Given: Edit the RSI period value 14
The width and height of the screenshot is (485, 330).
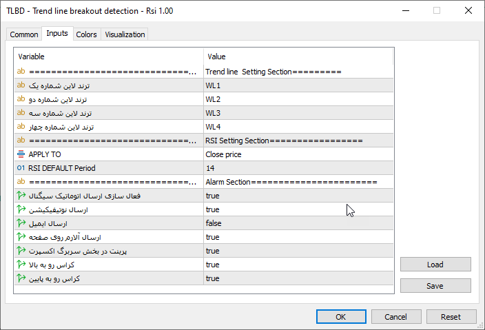Looking at the screenshot, I should click(298, 168).
